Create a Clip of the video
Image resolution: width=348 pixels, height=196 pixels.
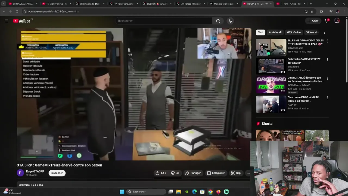pyautogui.click(x=236, y=173)
